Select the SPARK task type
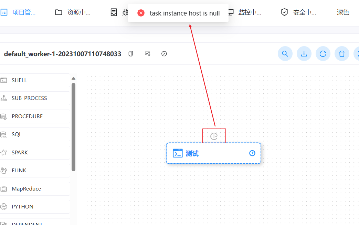Screen dimensions: 359x225 (x=21, y=152)
